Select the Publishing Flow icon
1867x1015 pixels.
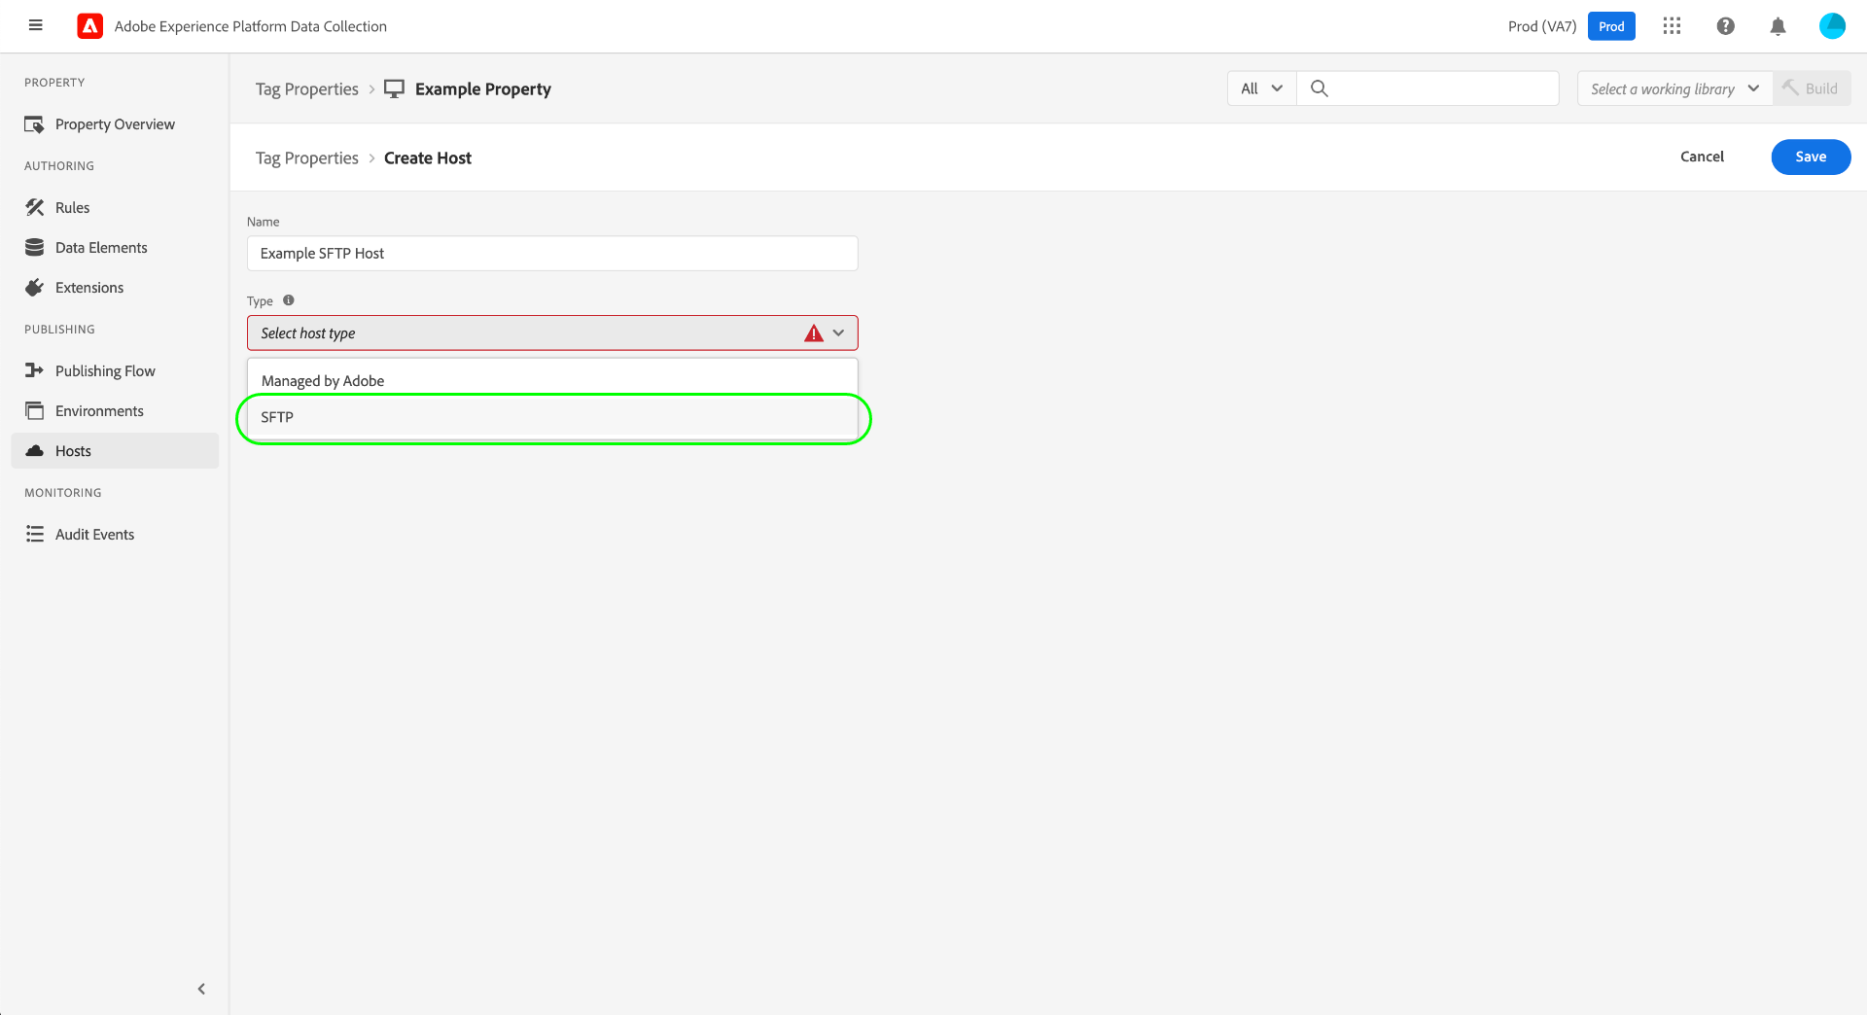click(35, 370)
